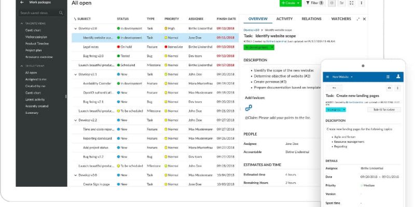Image resolution: width=415 pixels, height=207 pixels.
Task: Click the Bug fixing v2.0 subject
Action: (x=93, y=56)
